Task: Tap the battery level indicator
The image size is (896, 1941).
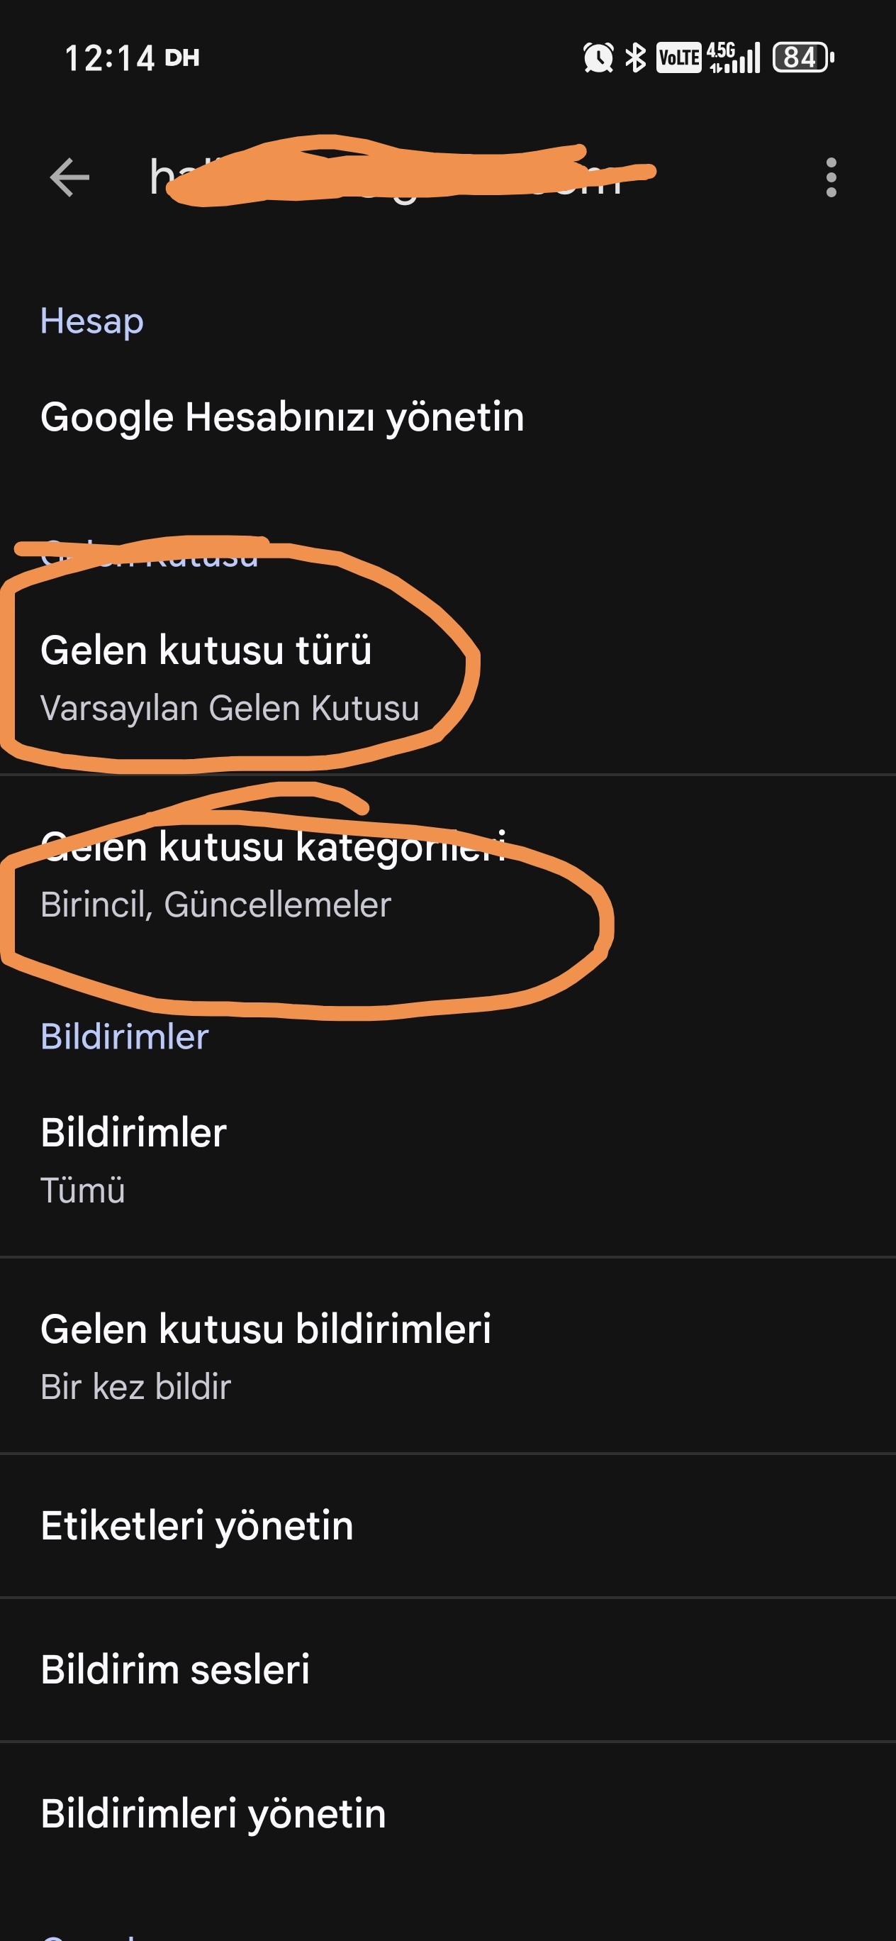Action: [x=802, y=57]
